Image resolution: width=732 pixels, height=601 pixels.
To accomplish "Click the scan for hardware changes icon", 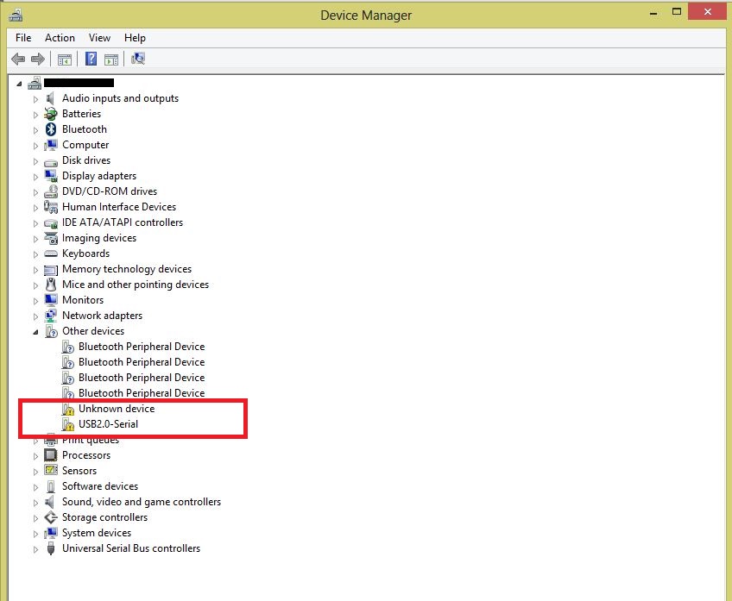I will tap(138, 59).
